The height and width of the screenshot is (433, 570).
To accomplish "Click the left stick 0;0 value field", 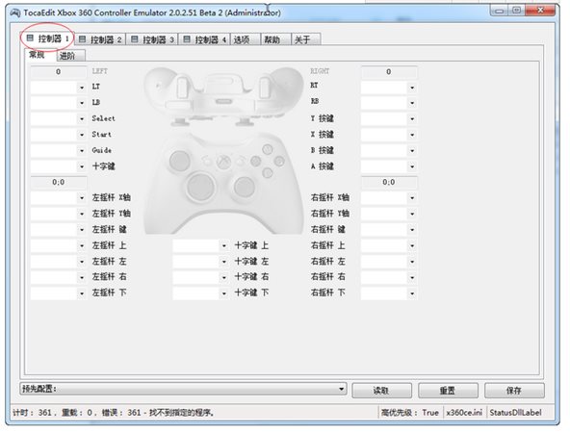I will 59,183.
